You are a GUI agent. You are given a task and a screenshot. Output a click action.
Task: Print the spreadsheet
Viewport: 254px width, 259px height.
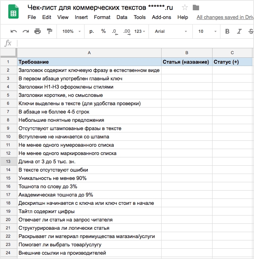[x=38, y=31]
